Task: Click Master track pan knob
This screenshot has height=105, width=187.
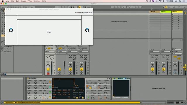Action: [x=175, y=66]
